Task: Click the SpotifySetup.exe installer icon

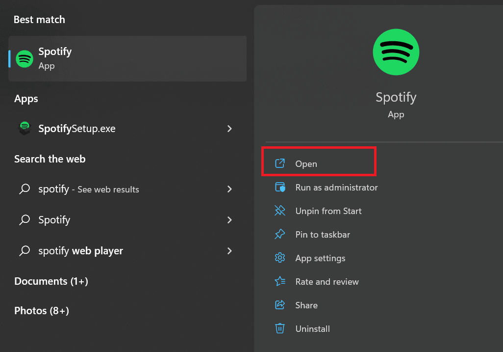Action: click(x=25, y=129)
